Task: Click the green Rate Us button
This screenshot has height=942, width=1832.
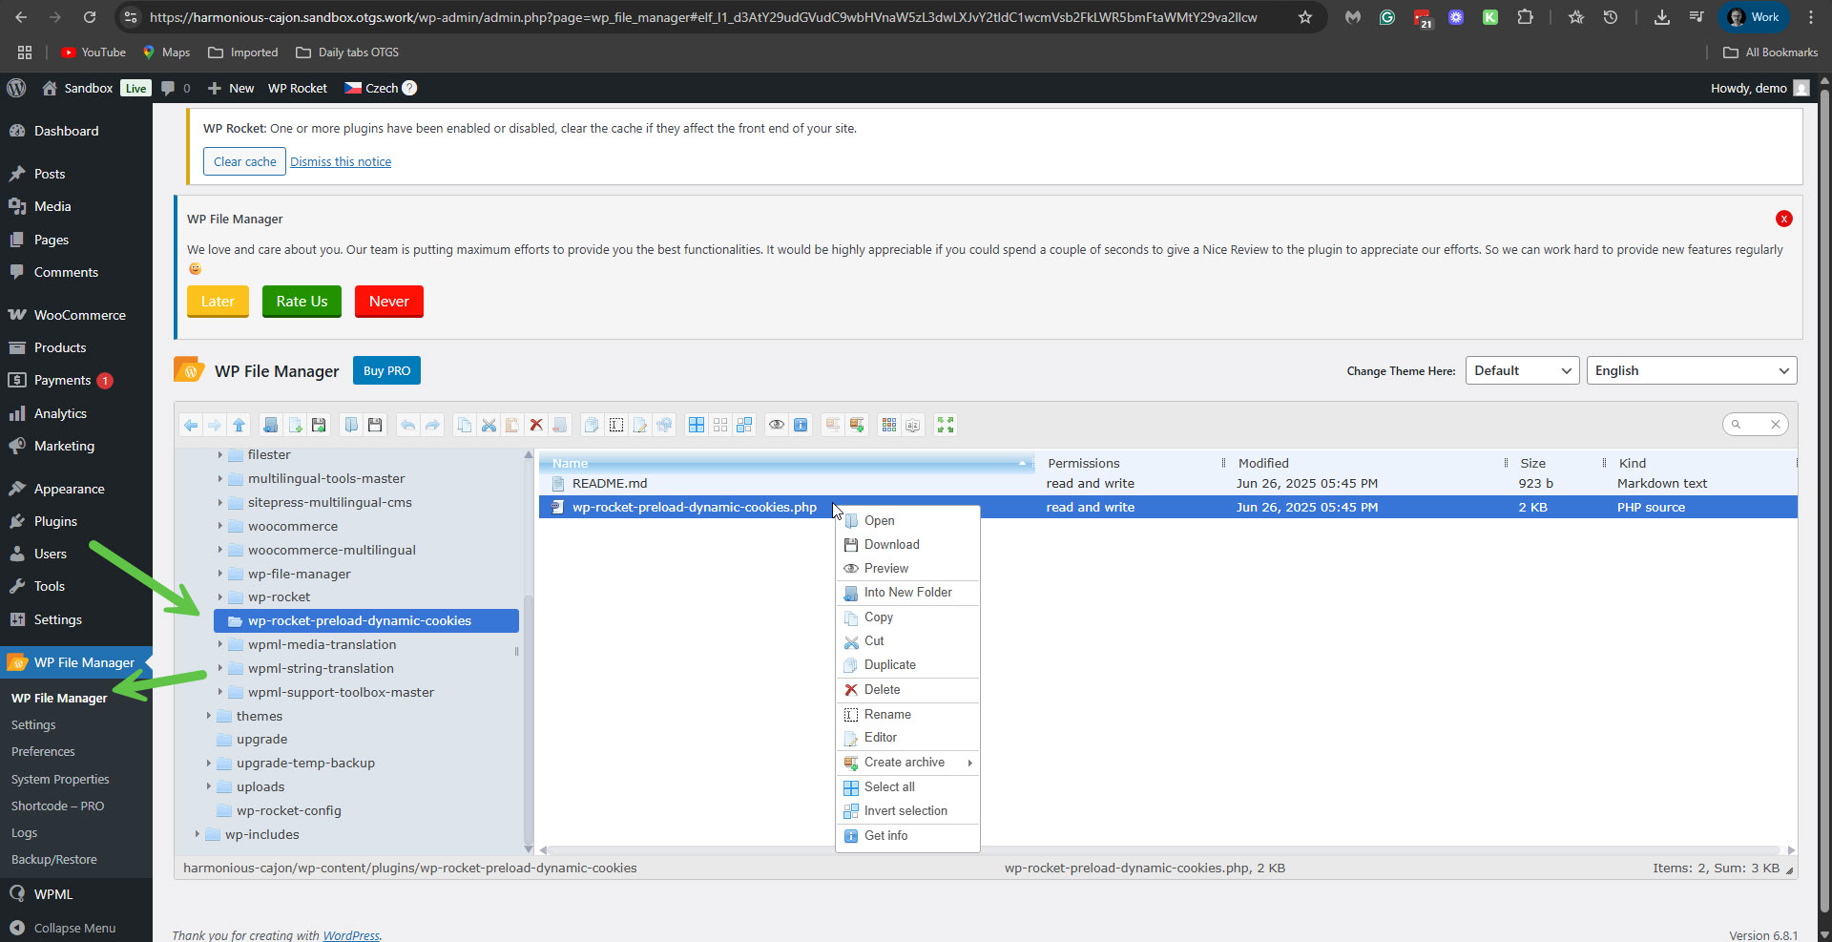Action: [x=302, y=301]
